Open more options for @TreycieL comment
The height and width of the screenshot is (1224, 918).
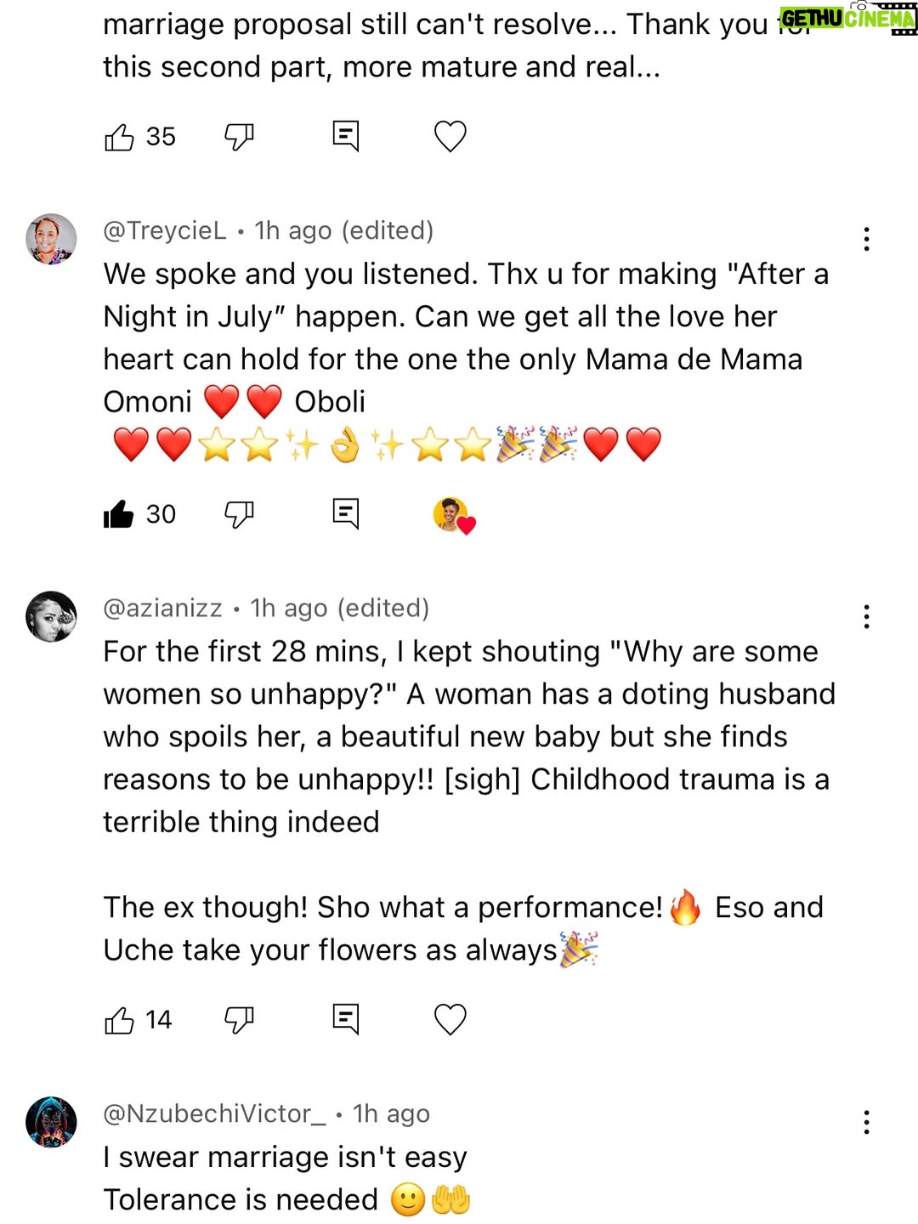866,239
